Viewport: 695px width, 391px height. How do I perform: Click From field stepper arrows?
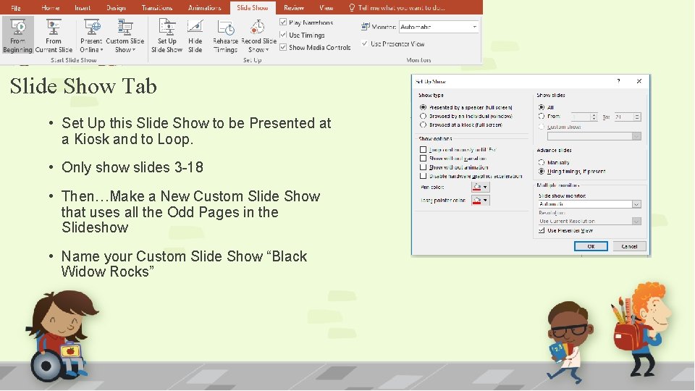594,117
